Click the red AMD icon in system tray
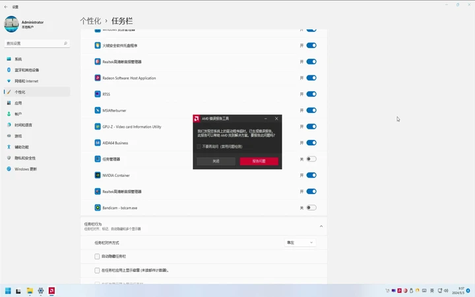 (x=399, y=290)
